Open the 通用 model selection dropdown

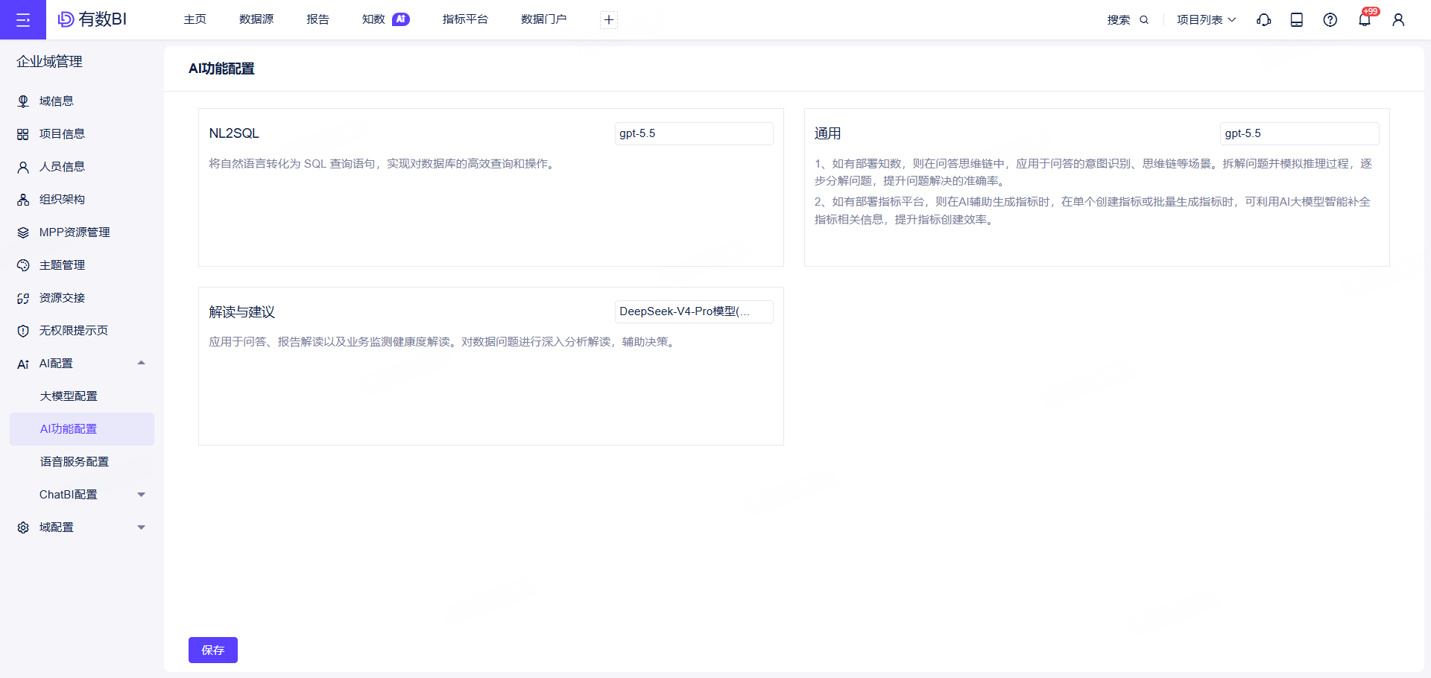[1299, 133]
